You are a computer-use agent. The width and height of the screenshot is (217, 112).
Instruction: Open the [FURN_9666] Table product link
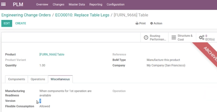coord(52,55)
